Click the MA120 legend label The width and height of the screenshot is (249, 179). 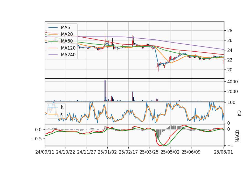(x=68, y=48)
